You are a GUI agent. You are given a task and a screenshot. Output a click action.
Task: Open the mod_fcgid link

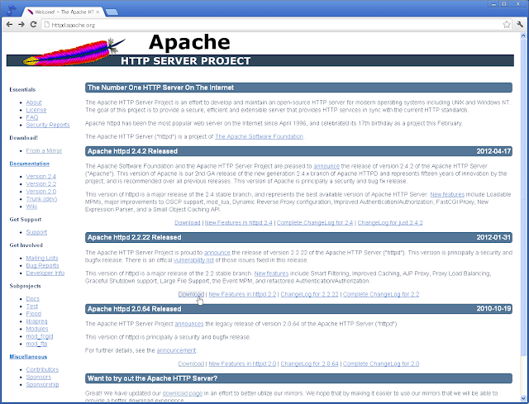click(40, 336)
